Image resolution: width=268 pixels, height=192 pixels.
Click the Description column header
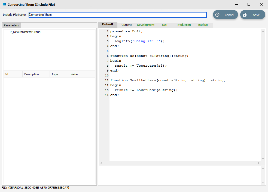36,74
